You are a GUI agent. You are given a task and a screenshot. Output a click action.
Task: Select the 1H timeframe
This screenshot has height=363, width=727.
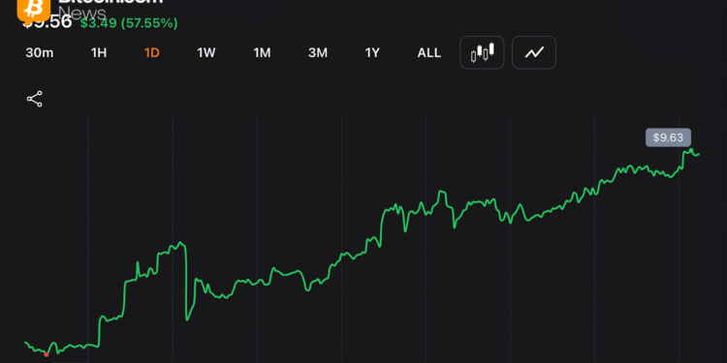click(x=99, y=53)
